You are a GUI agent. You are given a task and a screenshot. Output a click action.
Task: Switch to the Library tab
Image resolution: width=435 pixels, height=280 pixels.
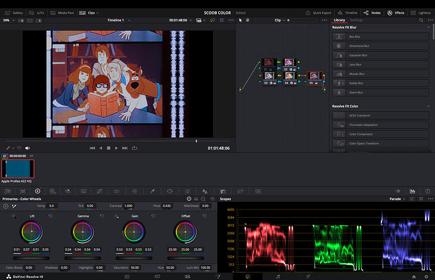339,20
